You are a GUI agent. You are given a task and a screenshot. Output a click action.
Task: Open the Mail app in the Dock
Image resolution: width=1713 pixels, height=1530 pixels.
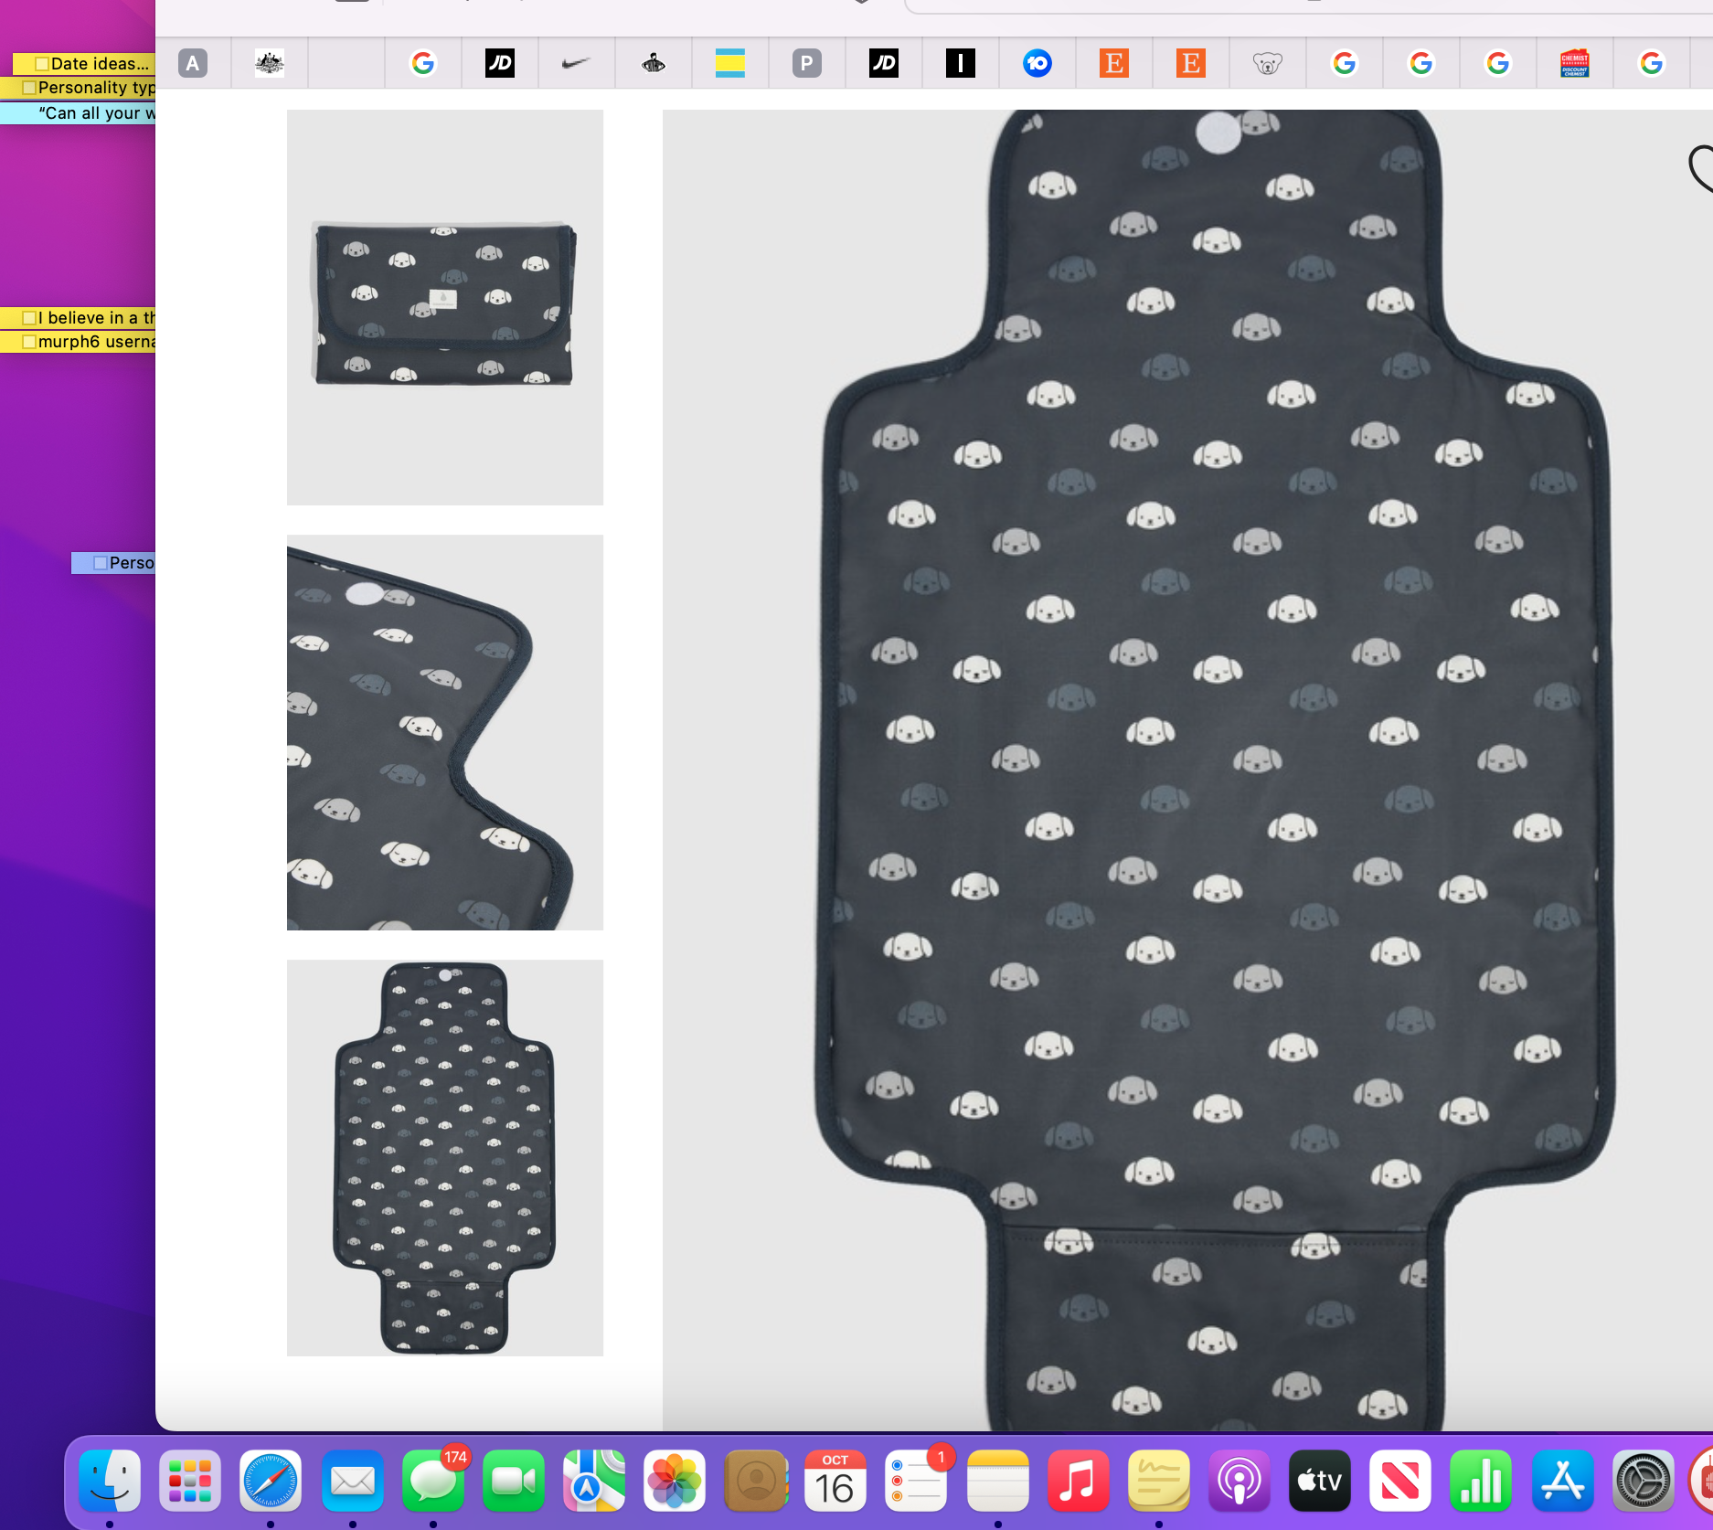click(x=352, y=1481)
